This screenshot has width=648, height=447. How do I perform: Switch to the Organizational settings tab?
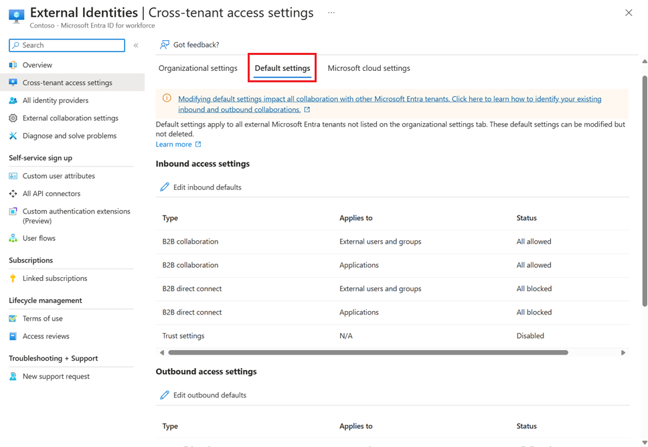(197, 68)
